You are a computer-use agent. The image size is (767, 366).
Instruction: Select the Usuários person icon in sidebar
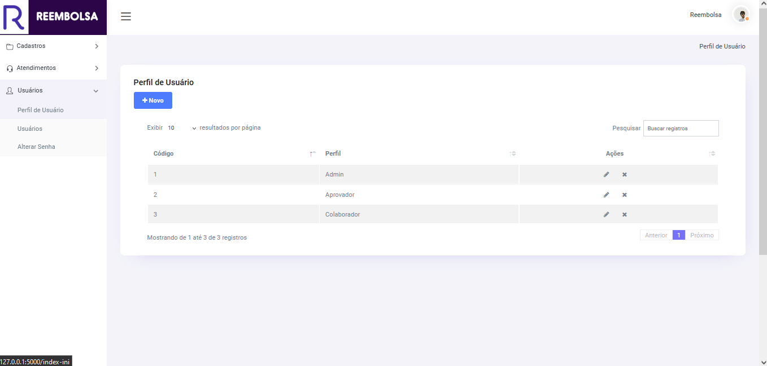tap(9, 90)
